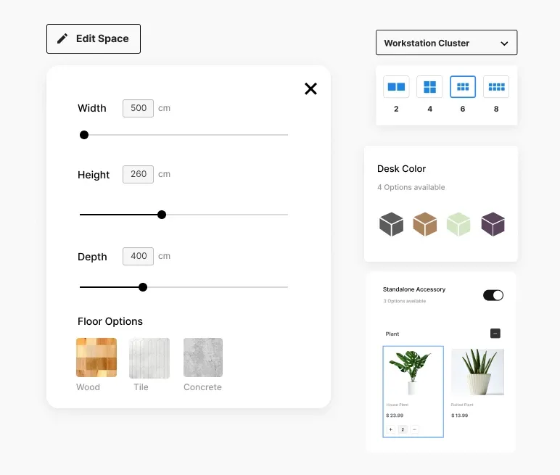Open the Workstation Cluster dropdown
The height and width of the screenshot is (475, 560).
tap(446, 43)
